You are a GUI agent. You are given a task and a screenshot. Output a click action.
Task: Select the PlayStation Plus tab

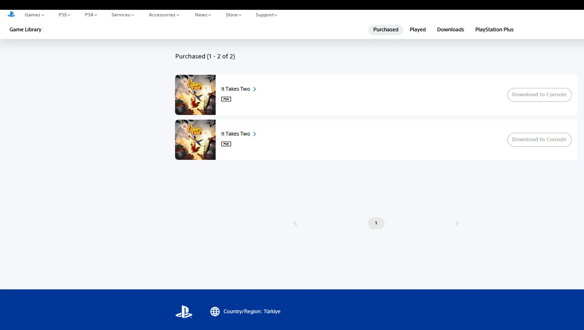pos(494,29)
